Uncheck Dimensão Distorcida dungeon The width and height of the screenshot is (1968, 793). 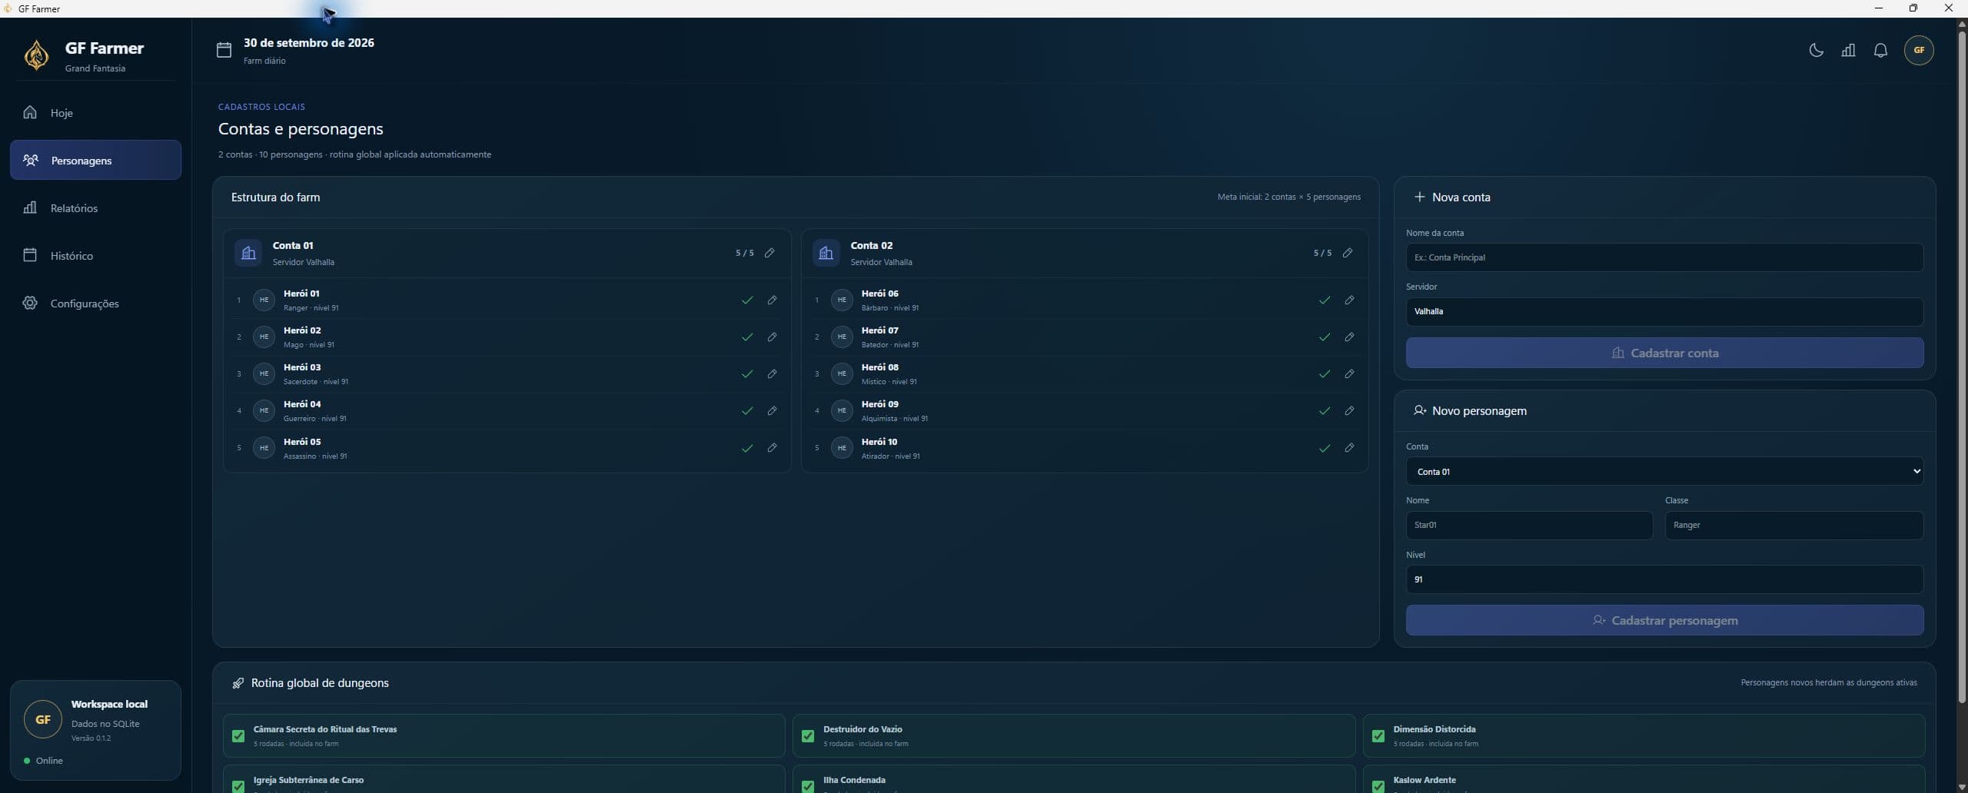click(1378, 736)
